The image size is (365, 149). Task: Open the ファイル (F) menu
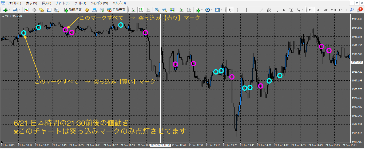(14, 3)
